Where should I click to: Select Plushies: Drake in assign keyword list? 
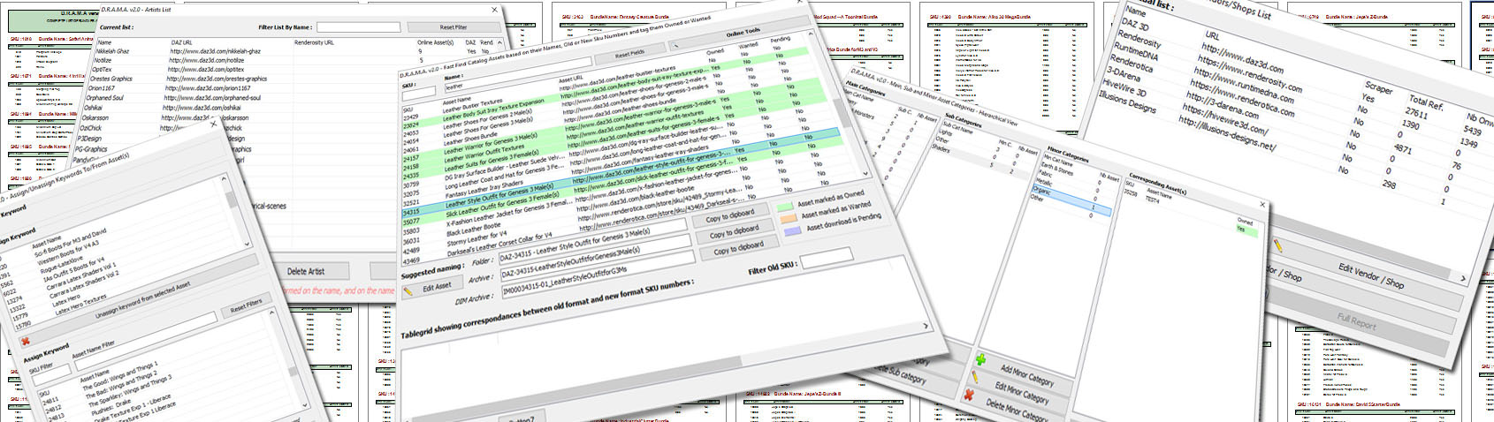point(112,407)
